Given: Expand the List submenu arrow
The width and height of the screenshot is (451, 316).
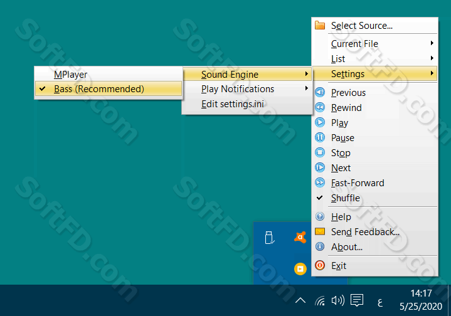Looking at the screenshot, I should tap(432, 58).
